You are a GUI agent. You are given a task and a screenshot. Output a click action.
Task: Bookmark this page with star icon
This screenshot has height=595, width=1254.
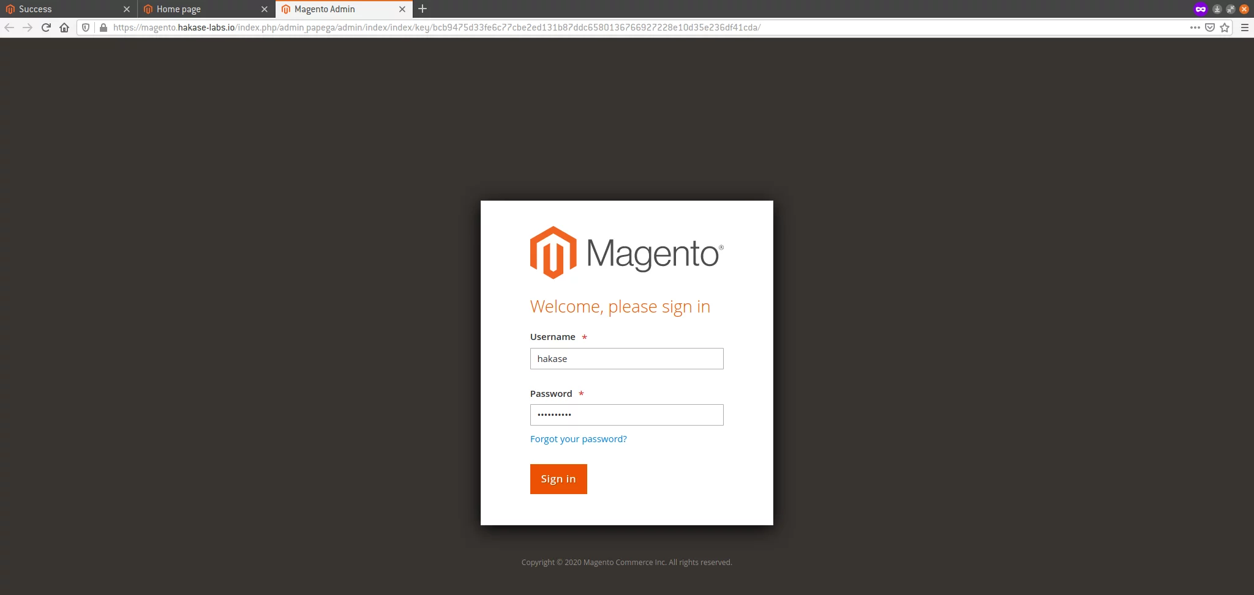1225,28
